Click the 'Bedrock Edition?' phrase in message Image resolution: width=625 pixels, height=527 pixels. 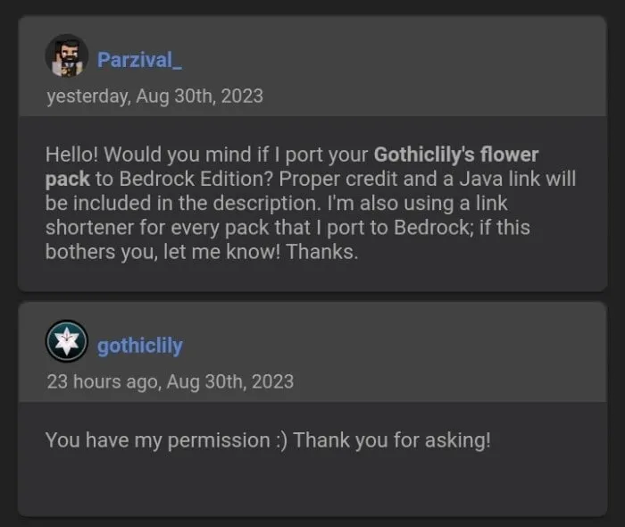tap(196, 179)
